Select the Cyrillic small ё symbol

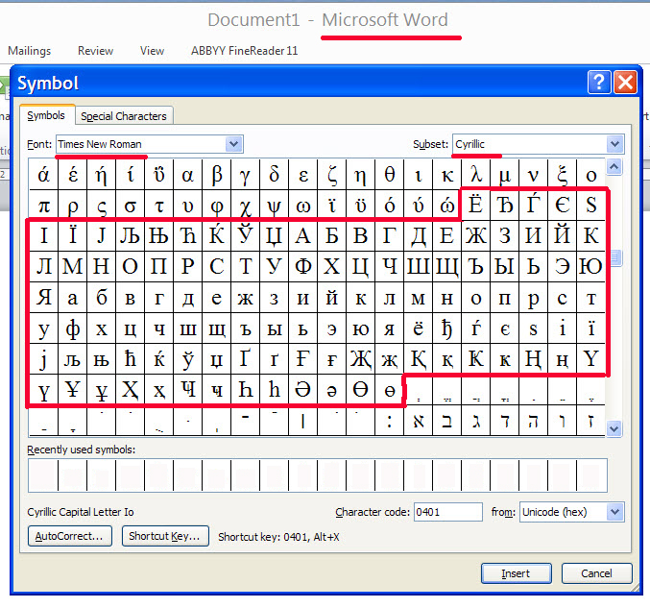coord(418,328)
